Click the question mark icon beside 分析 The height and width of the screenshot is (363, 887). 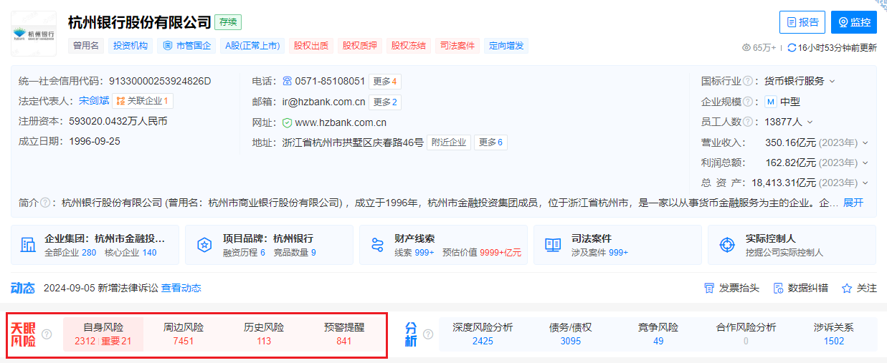[x=428, y=334]
